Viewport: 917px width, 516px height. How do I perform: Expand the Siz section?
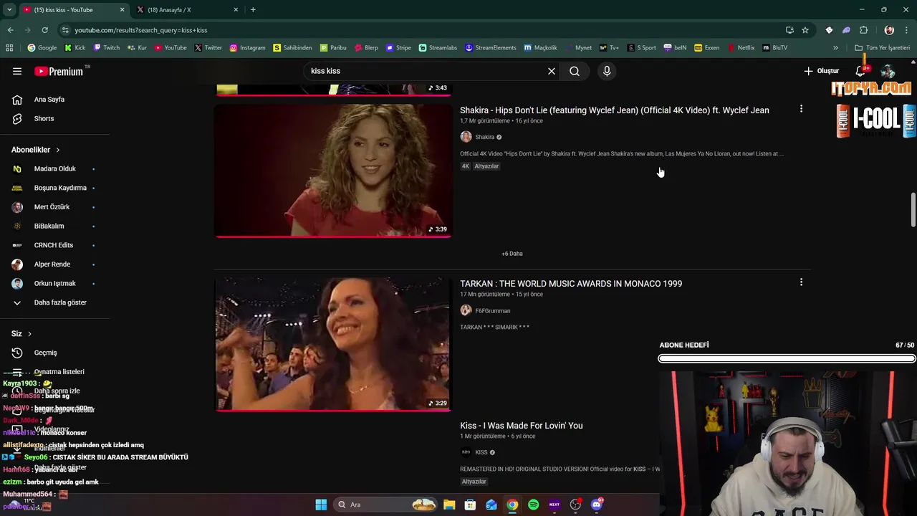pyautogui.click(x=21, y=334)
